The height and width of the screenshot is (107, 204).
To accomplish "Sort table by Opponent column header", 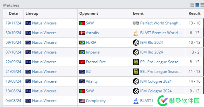I will [x=89, y=13].
